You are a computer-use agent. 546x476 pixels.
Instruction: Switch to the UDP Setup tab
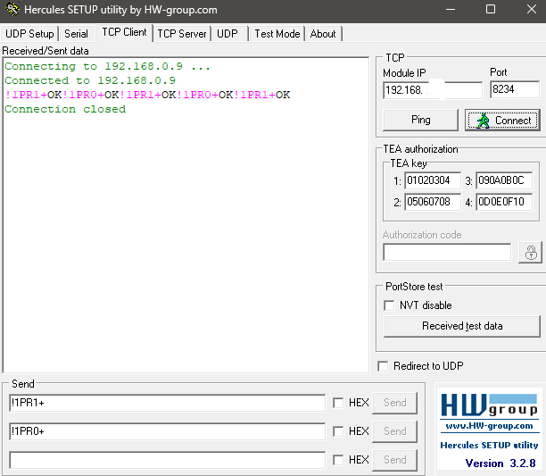[x=29, y=34]
